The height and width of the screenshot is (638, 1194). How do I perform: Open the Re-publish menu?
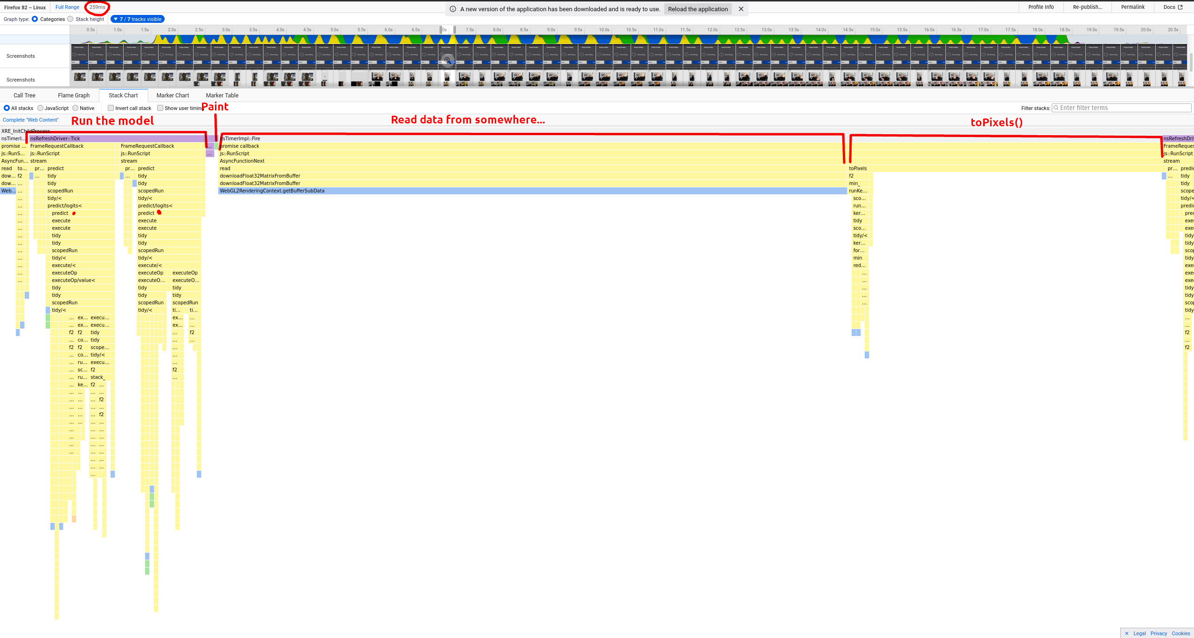[x=1087, y=7]
